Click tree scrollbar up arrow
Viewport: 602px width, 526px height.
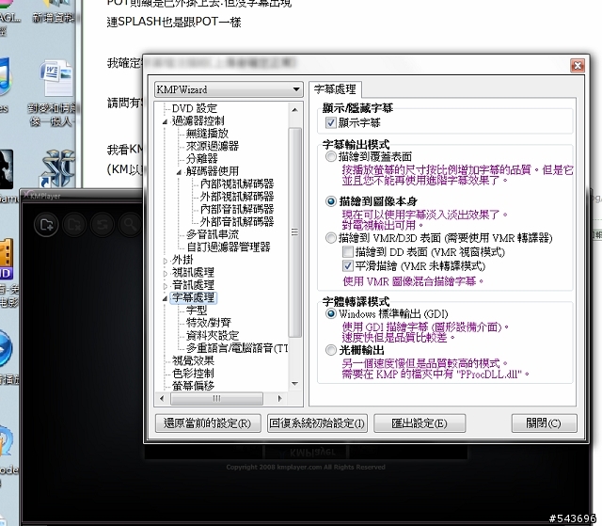coord(294,110)
